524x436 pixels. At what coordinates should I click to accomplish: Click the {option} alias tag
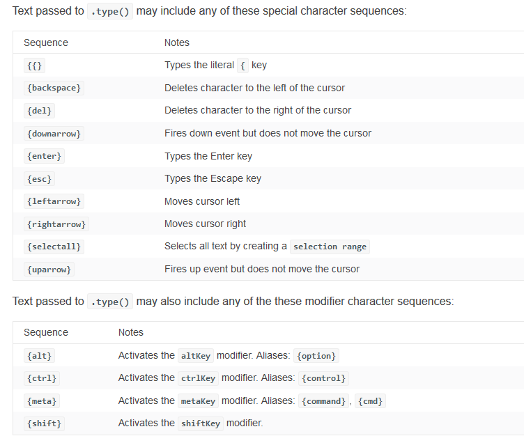click(316, 356)
